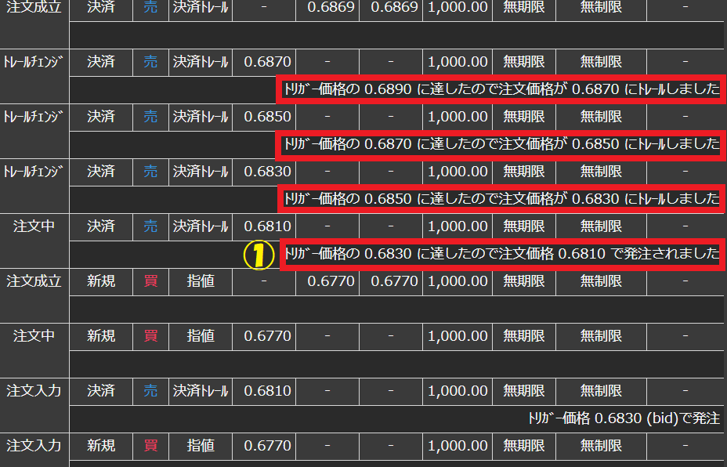Click 1,000.00 in the 注文中 指値 row
The width and height of the screenshot is (727, 467).
click(458, 336)
